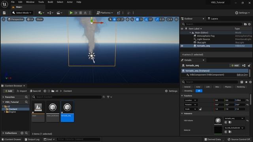253x142 pixels.
Task: Select the SkyLight actor in Outliner
Action: coord(201,43)
